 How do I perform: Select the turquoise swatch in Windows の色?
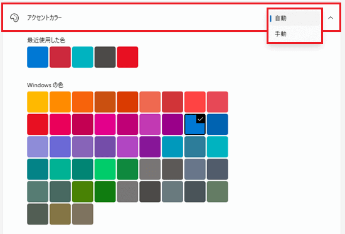218,147
